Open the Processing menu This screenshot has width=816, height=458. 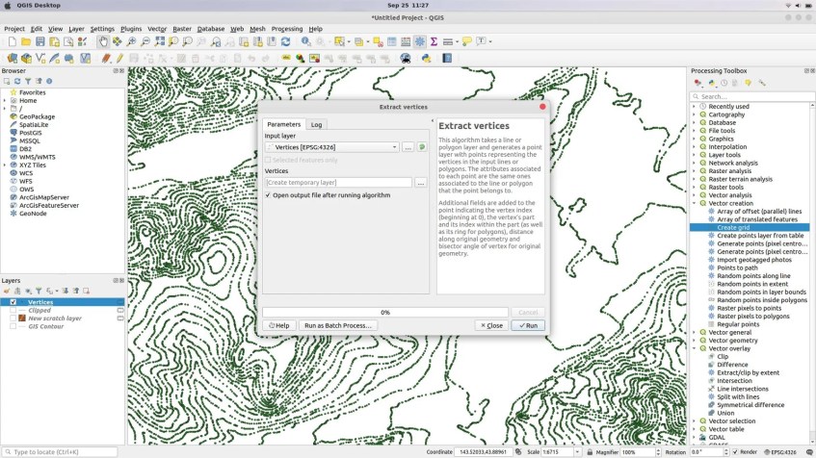(x=287, y=29)
